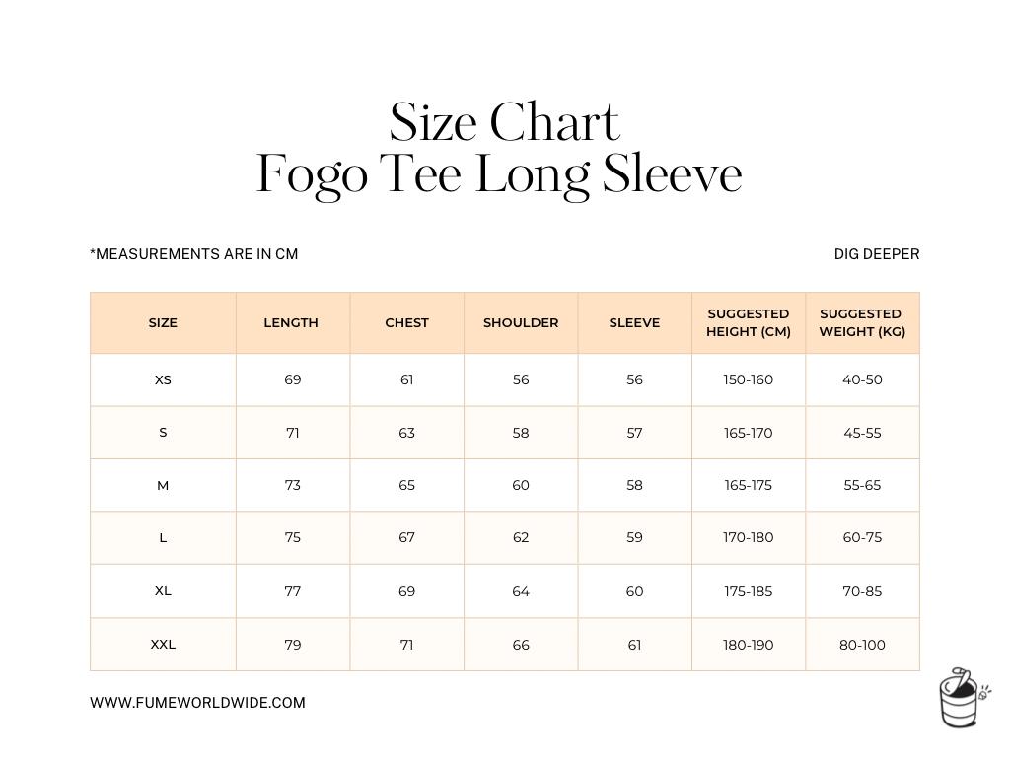This screenshot has height=757, width=1010.
Task: Select the XS size row label
Action: tap(163, 380)
